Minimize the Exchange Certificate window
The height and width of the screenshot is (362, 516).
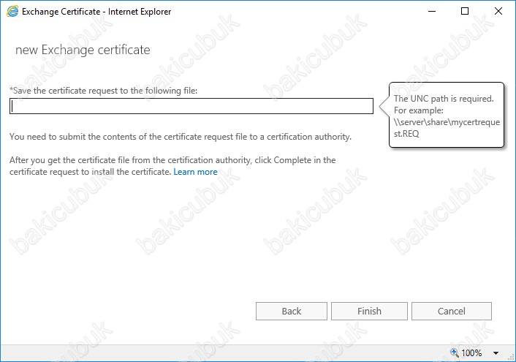432,11
